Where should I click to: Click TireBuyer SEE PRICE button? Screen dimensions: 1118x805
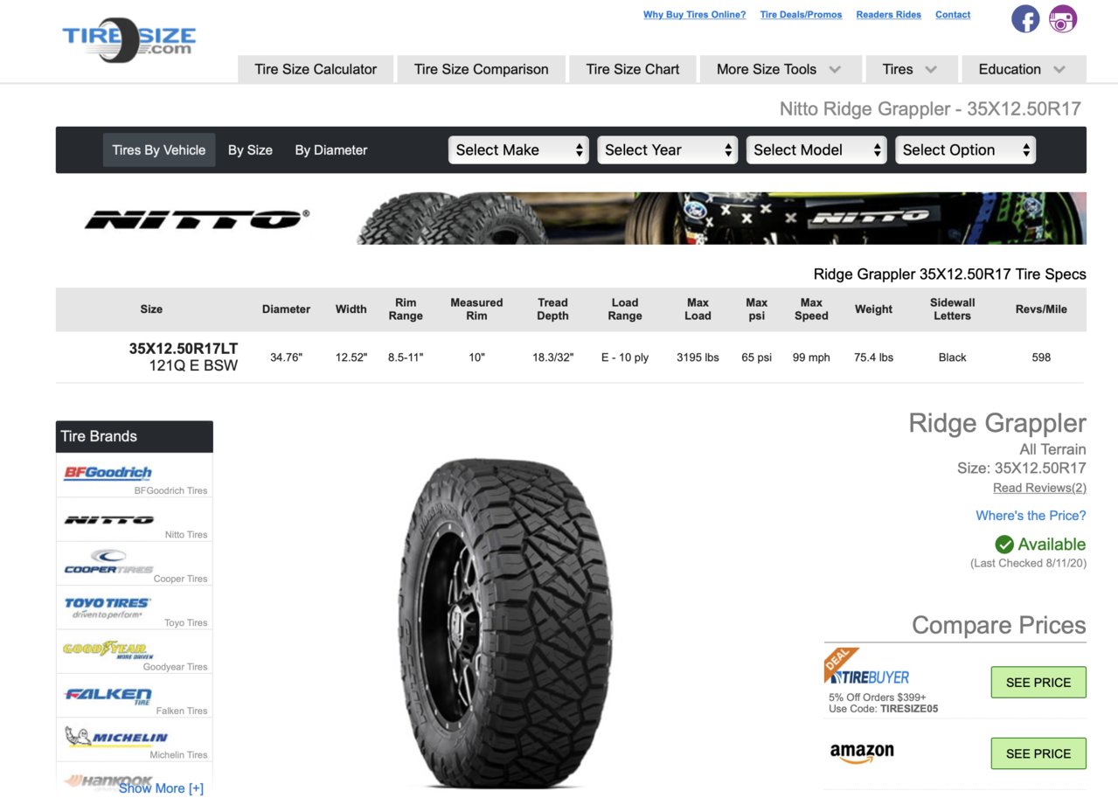click(x=1038, y=683)
